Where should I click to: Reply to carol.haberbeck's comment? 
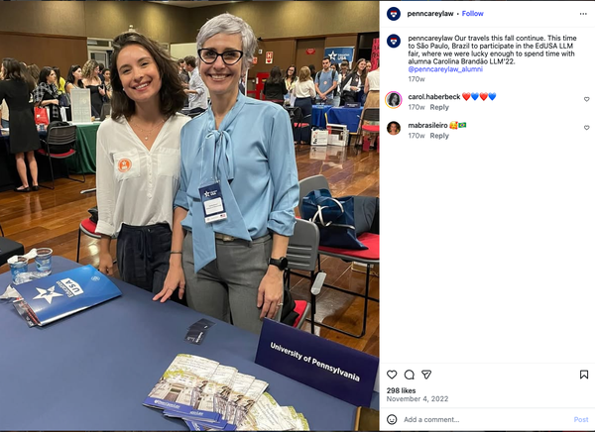coord(439,107)
